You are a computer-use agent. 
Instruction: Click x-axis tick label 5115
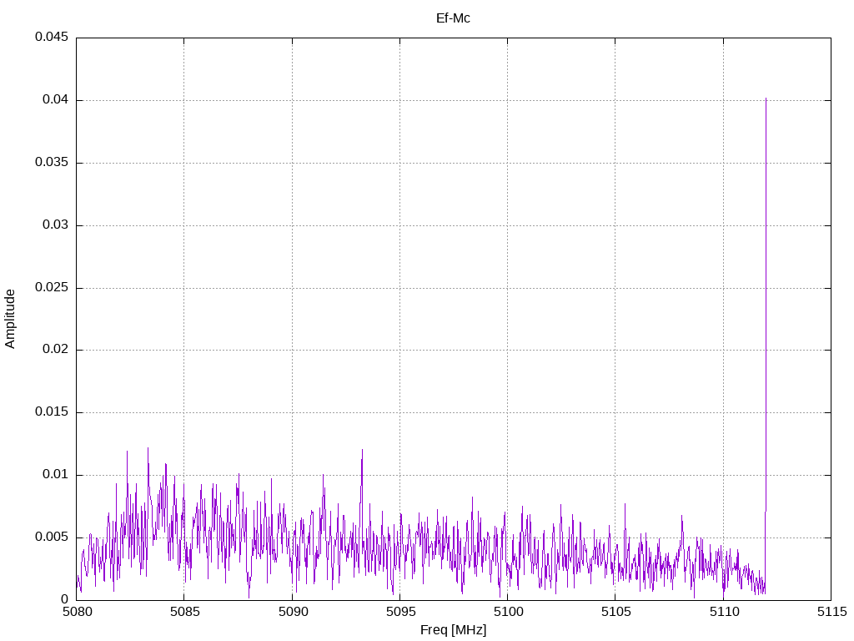coord(831,612)
